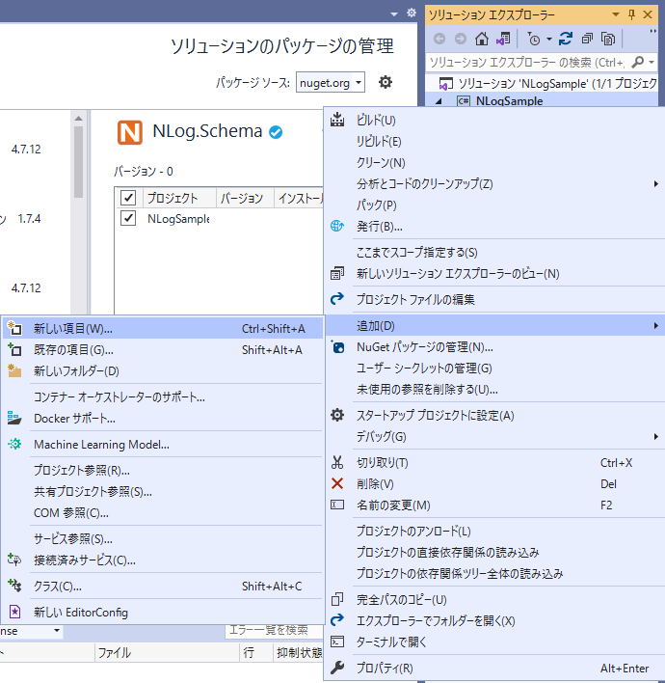Select 完全パスのコピー(U) menu entry

click(495, 599)
